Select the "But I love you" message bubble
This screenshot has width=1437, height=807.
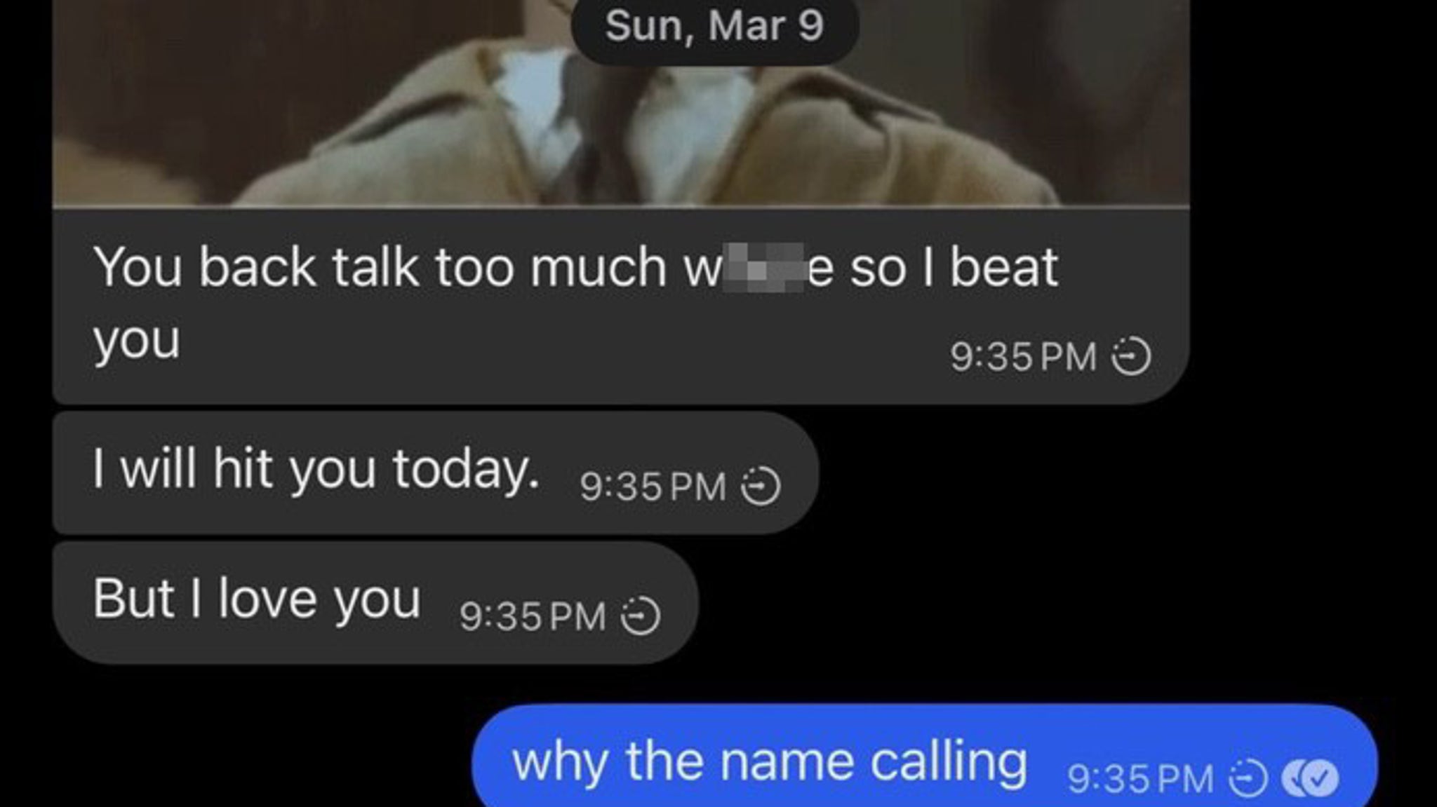pos(375,602)
